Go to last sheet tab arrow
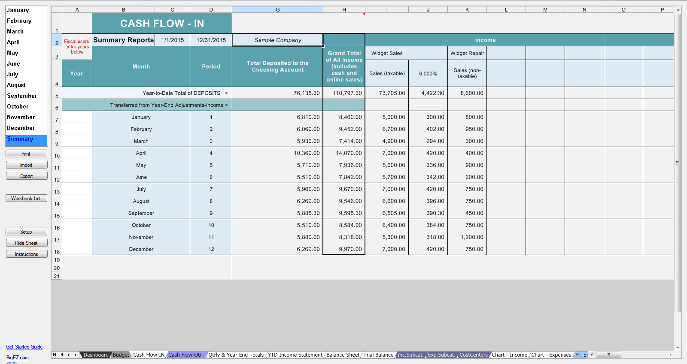Image resolution: width=687 pixels, height=364 pixels. (x=76, y=355)
